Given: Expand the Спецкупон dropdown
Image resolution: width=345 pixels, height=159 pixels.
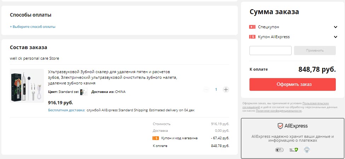Looking at the screenshot, I should [x=335, y=27].
